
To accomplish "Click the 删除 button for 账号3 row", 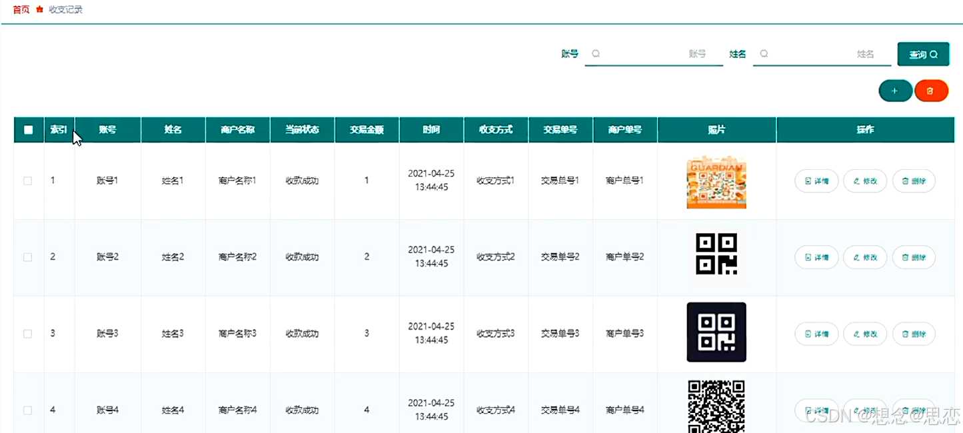I will (914, 334).
